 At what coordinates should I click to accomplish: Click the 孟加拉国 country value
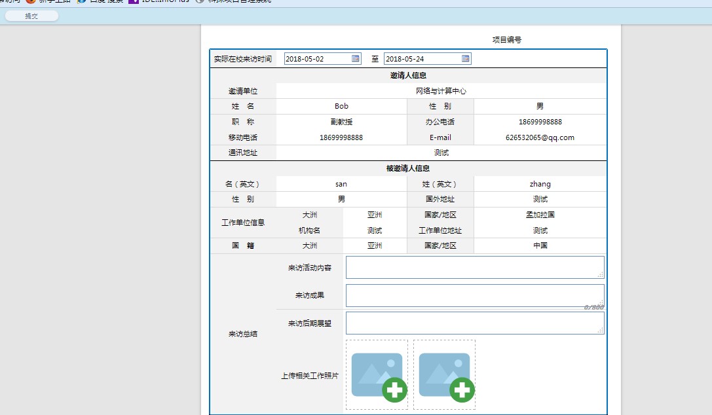point(540,215)
